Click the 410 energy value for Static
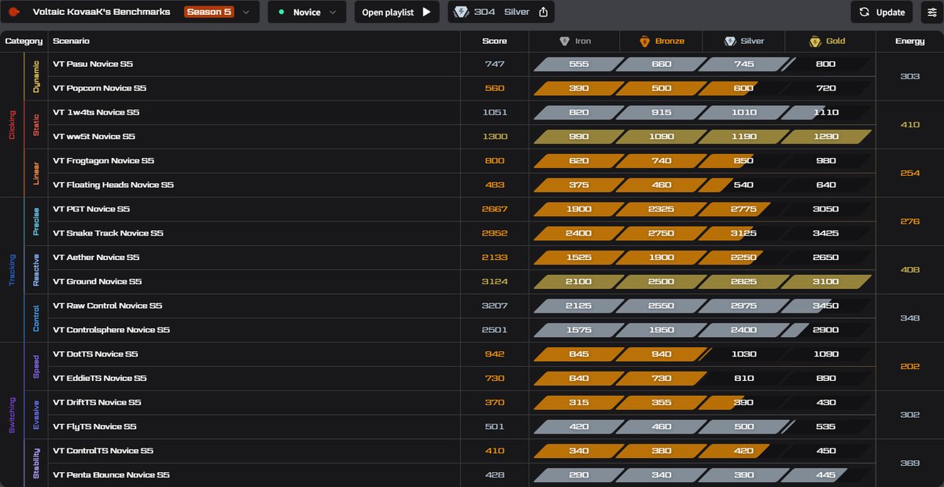 [x=909, y=125]
